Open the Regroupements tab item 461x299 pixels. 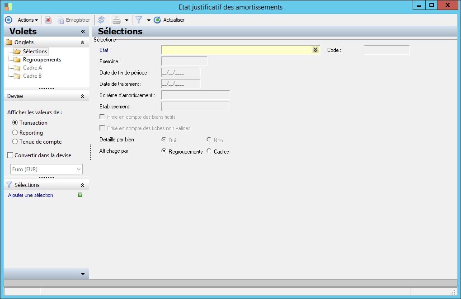(42, 60)
